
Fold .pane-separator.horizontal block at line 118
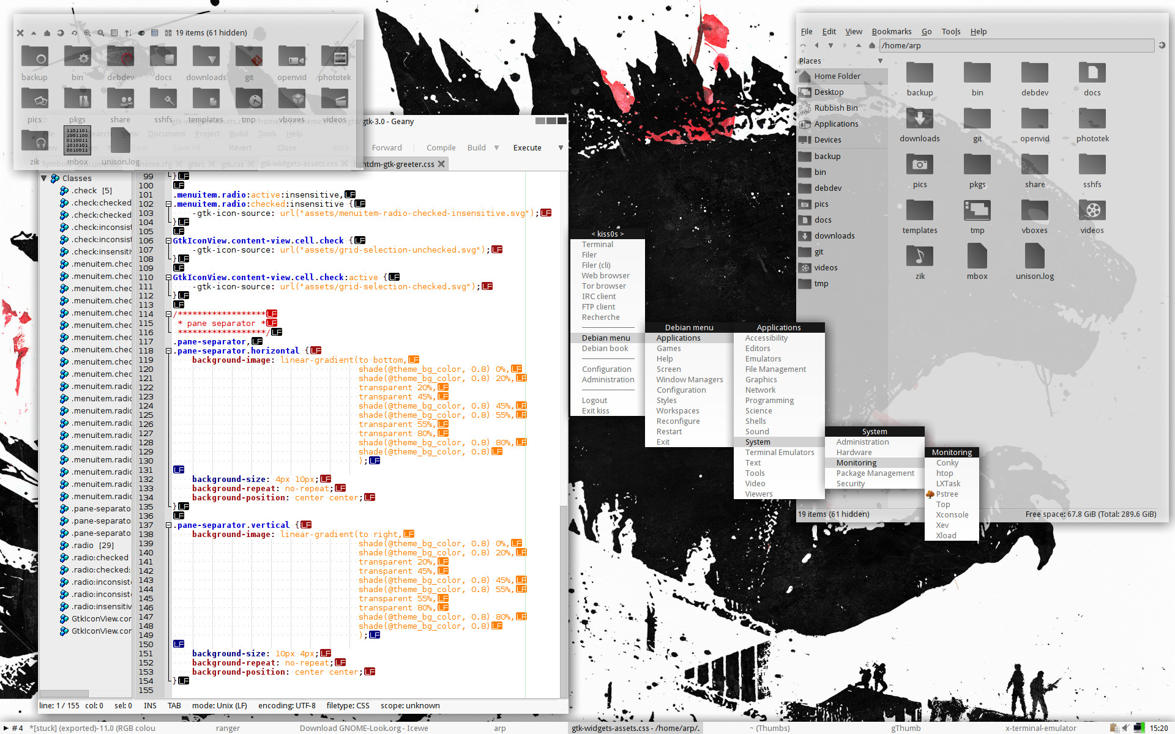[168, 351]
